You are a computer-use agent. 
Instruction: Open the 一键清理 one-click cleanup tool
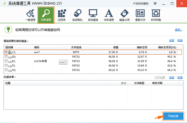click(30, 15)
